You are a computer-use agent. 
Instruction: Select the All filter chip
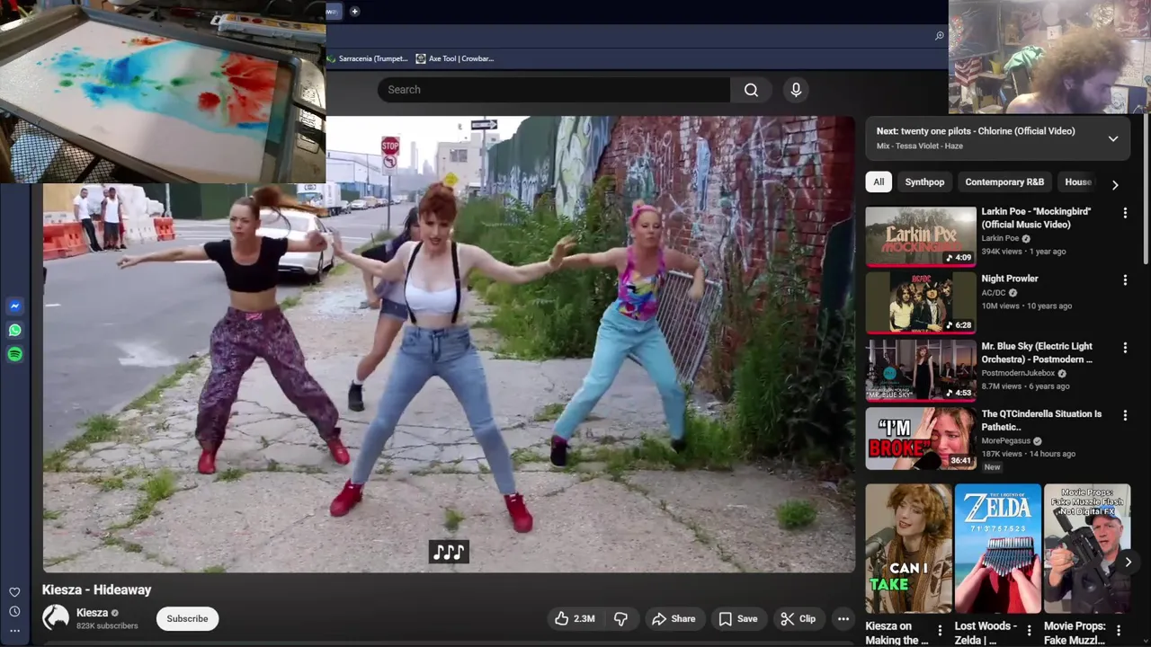(879, 182)
